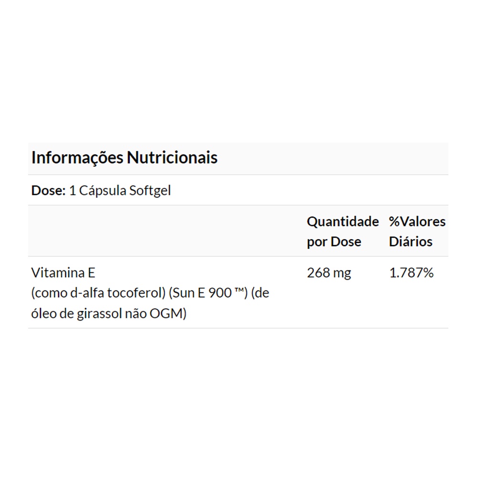Click the bold "Dose:" label
477x477 pixels.
[x=48, y=190]
